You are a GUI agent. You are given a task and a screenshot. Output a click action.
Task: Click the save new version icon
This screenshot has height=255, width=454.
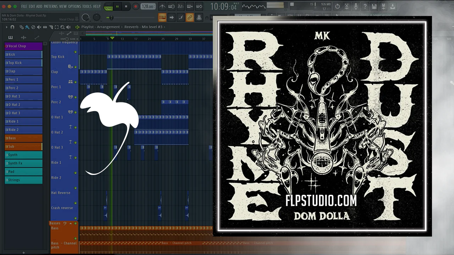(x=383, y=6)
